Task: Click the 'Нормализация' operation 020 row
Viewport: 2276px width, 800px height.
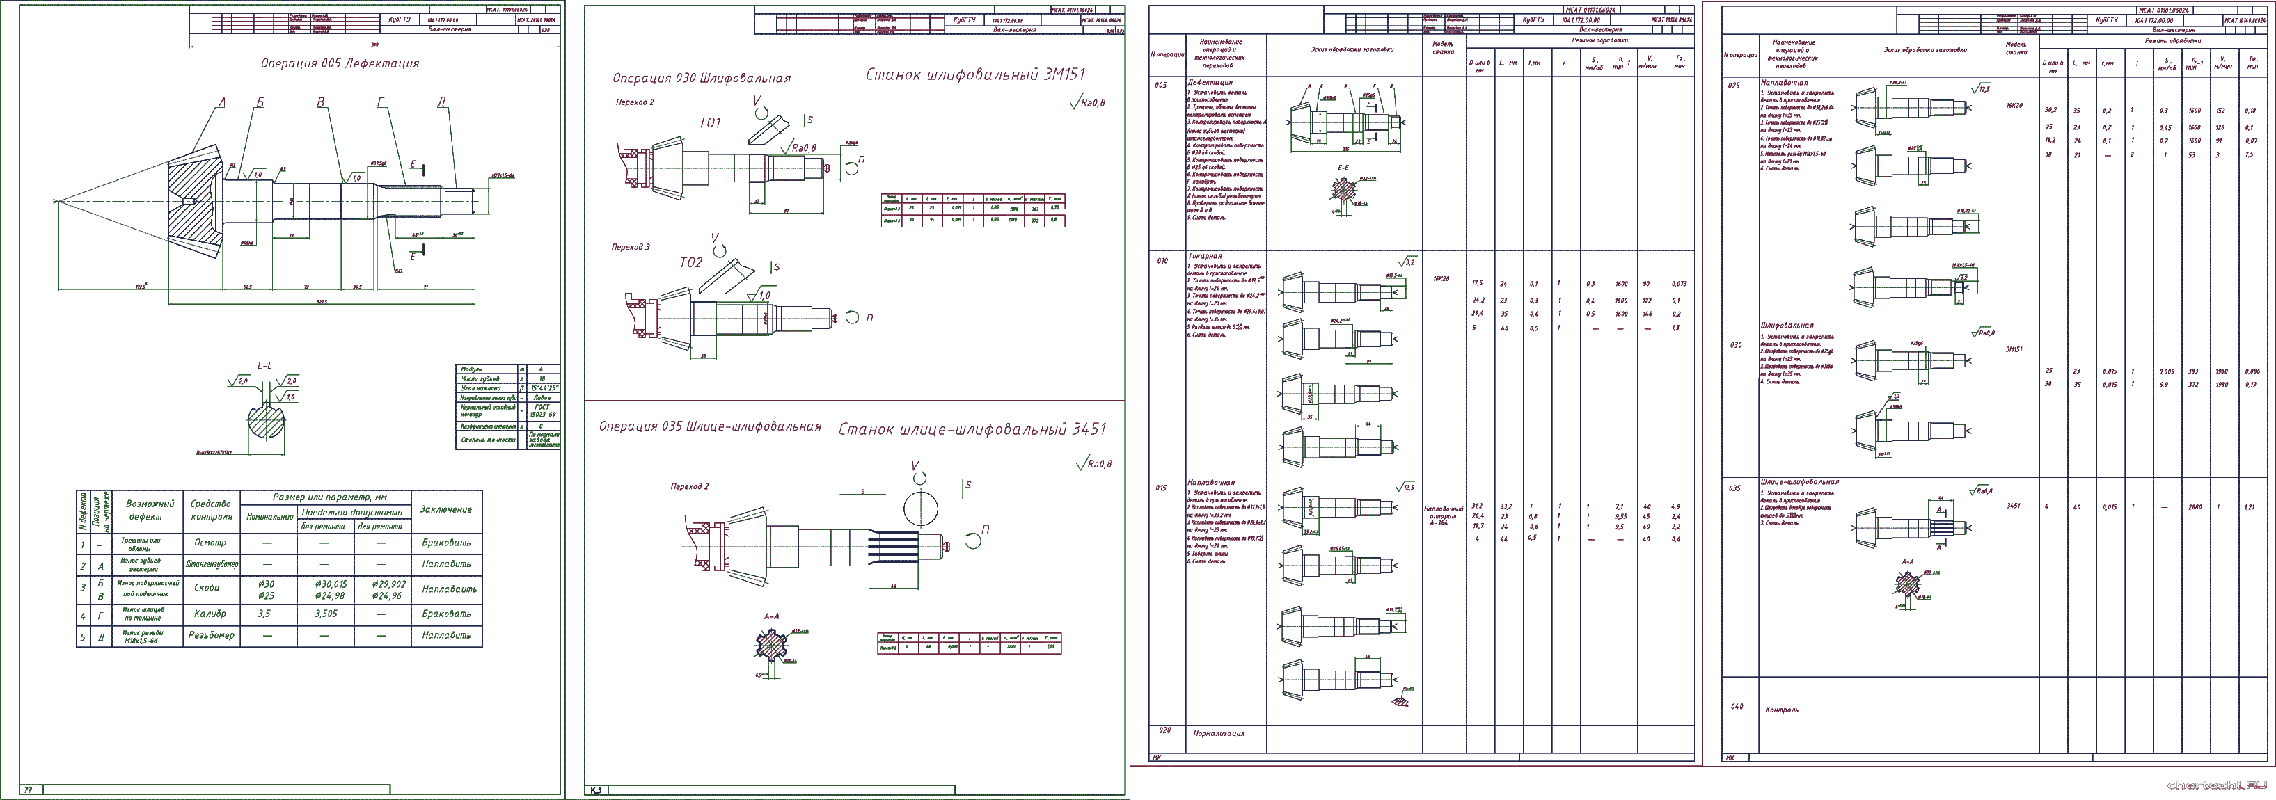Action: click(1219, 734)
